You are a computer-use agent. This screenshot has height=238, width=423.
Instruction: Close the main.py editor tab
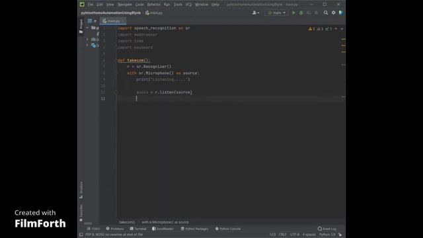(123, 20)
